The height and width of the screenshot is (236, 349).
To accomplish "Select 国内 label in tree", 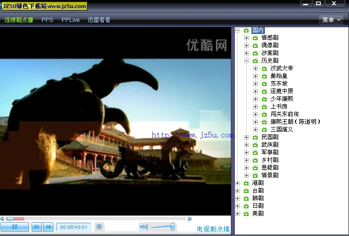I will tap(258, 30).
